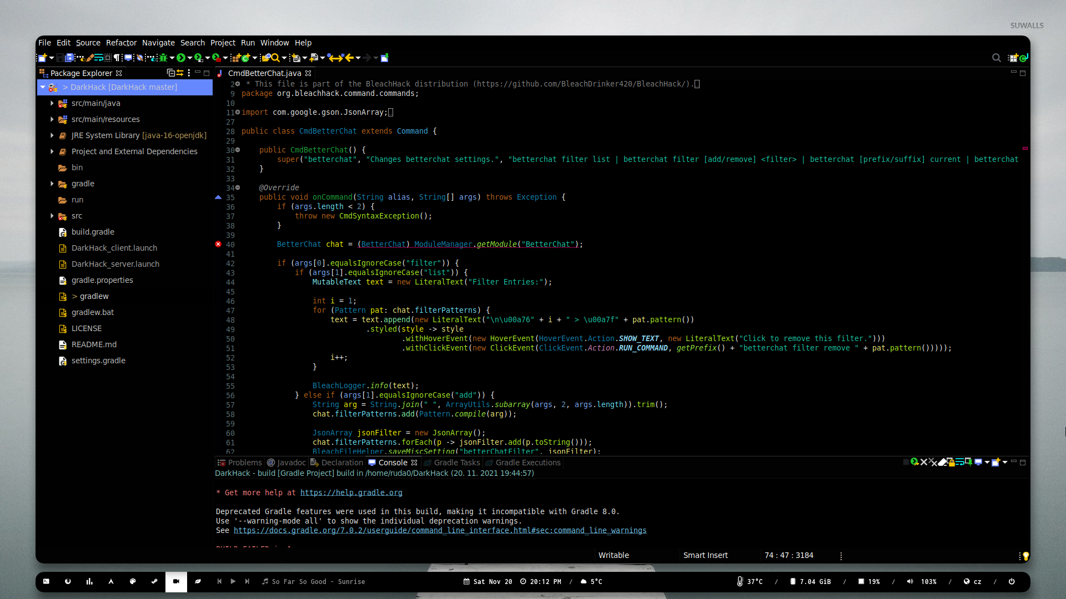Open the docs.gradle.org command line link
The image size is (1066, 599).
440,530
